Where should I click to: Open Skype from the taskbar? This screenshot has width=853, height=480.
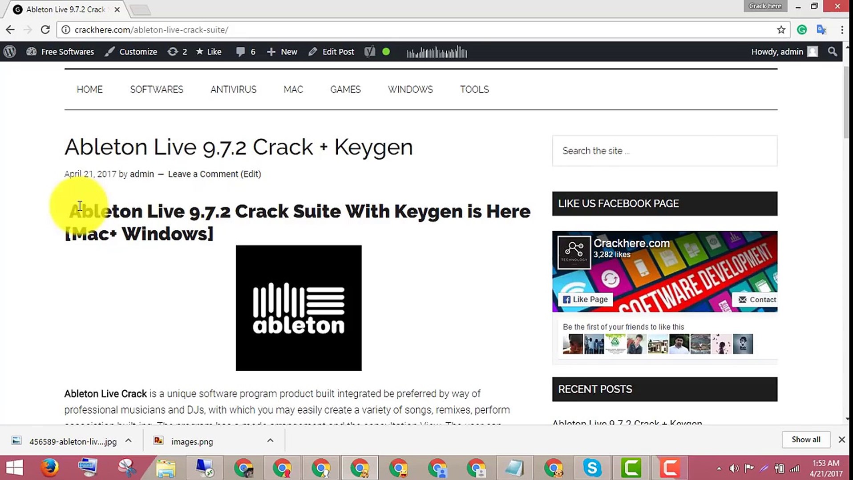592,468
